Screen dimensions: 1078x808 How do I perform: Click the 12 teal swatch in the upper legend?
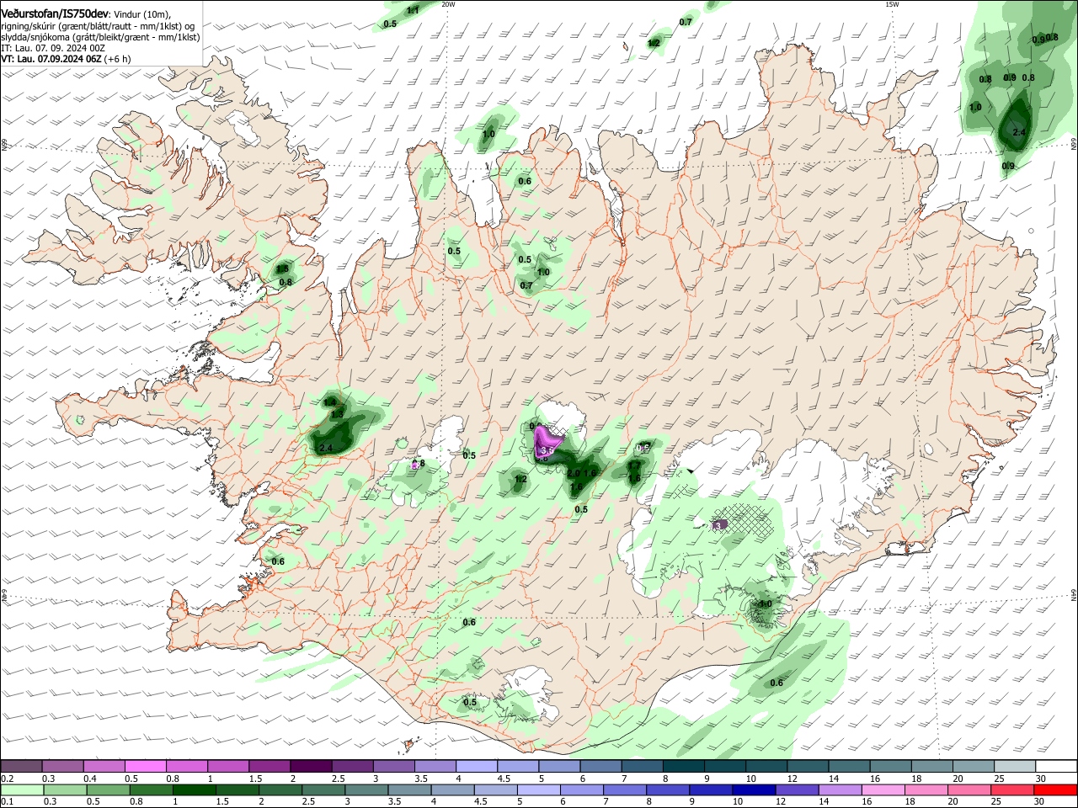tap(808, 767)
